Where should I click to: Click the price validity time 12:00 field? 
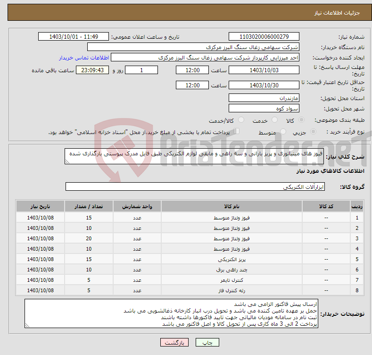192,85
